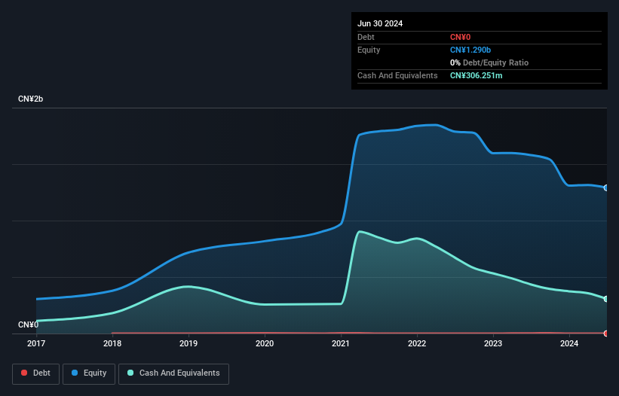Viewport: 619px width, 396px height.
Task: Click the 2019 x-axis label
Action: pyautogui.click(x=188, y=343)
